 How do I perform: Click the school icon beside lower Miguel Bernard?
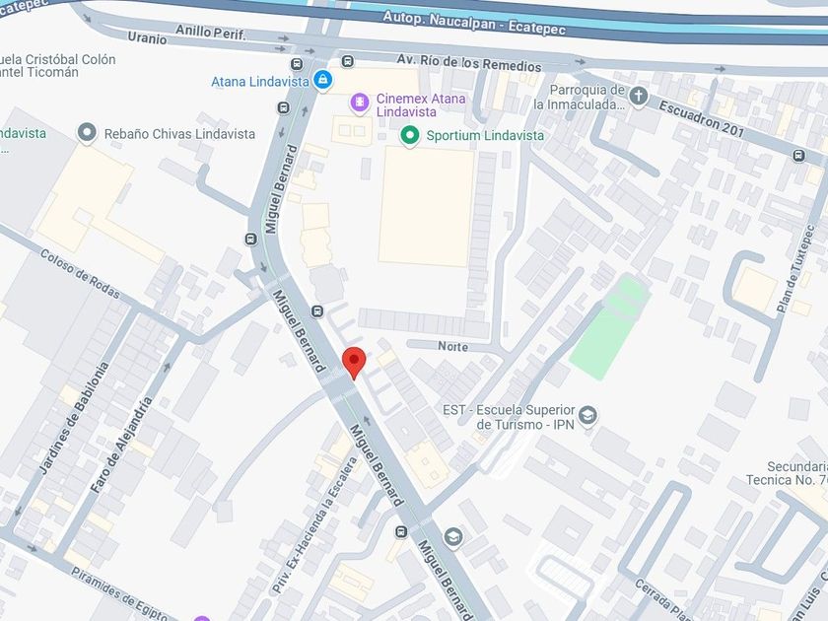click(453, 537)
